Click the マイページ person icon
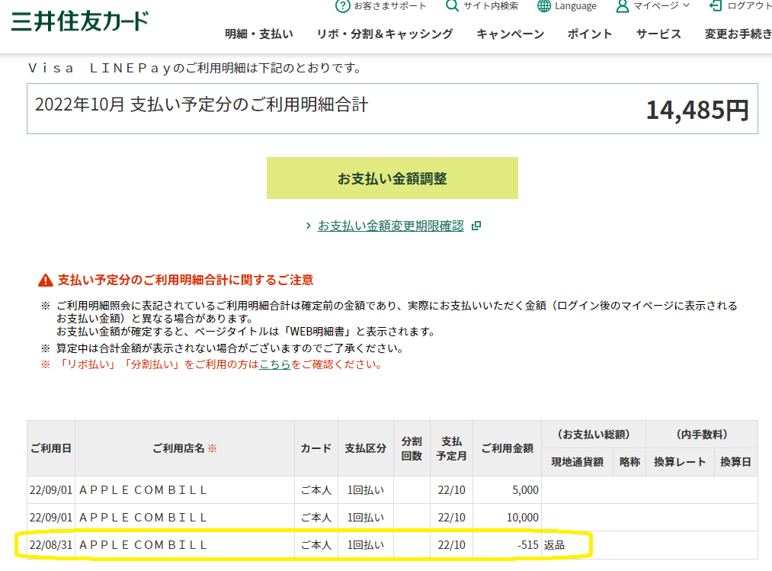This screenshot has height=571, width=772. [x=623, y=6]
